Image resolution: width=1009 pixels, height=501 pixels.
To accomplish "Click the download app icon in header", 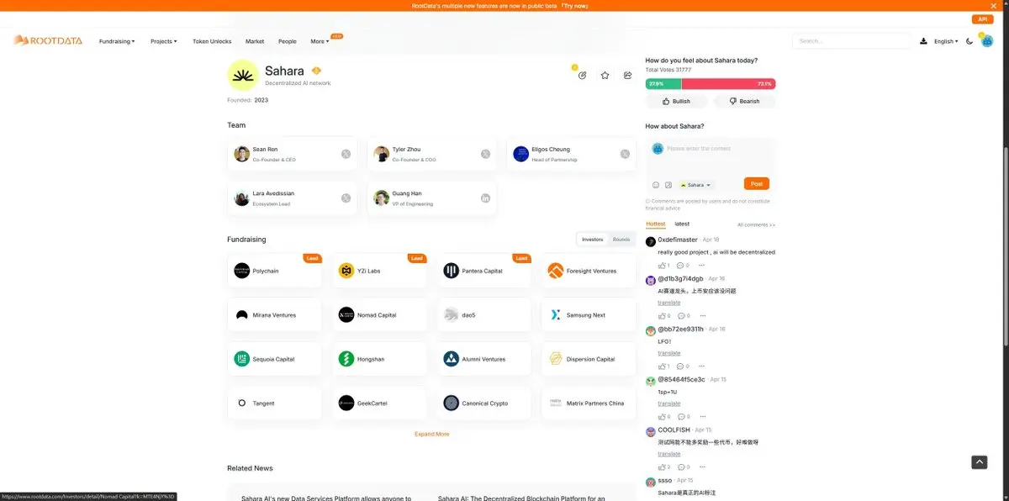I will [x=923, y=41].
